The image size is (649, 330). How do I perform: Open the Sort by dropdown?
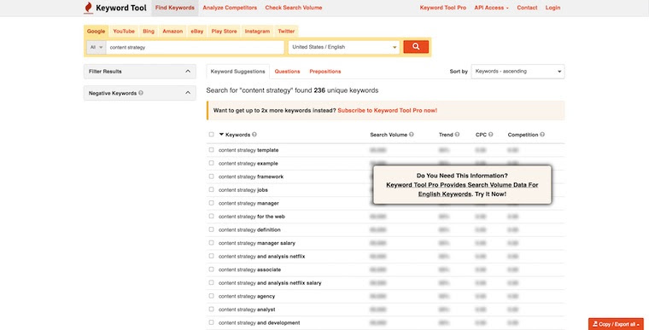(517, 72)
